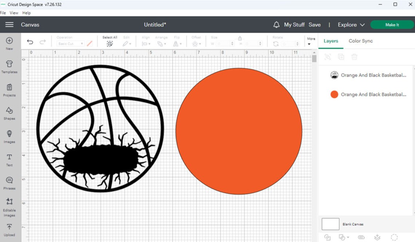
Task: Click the Rotate icon in toolbar
Action: point(276,44)
